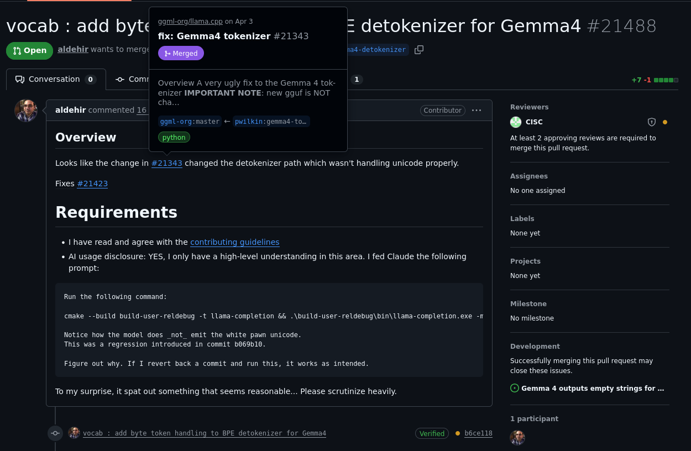Click aldehir's avatar beside the comment

click(x=26, y=111)
